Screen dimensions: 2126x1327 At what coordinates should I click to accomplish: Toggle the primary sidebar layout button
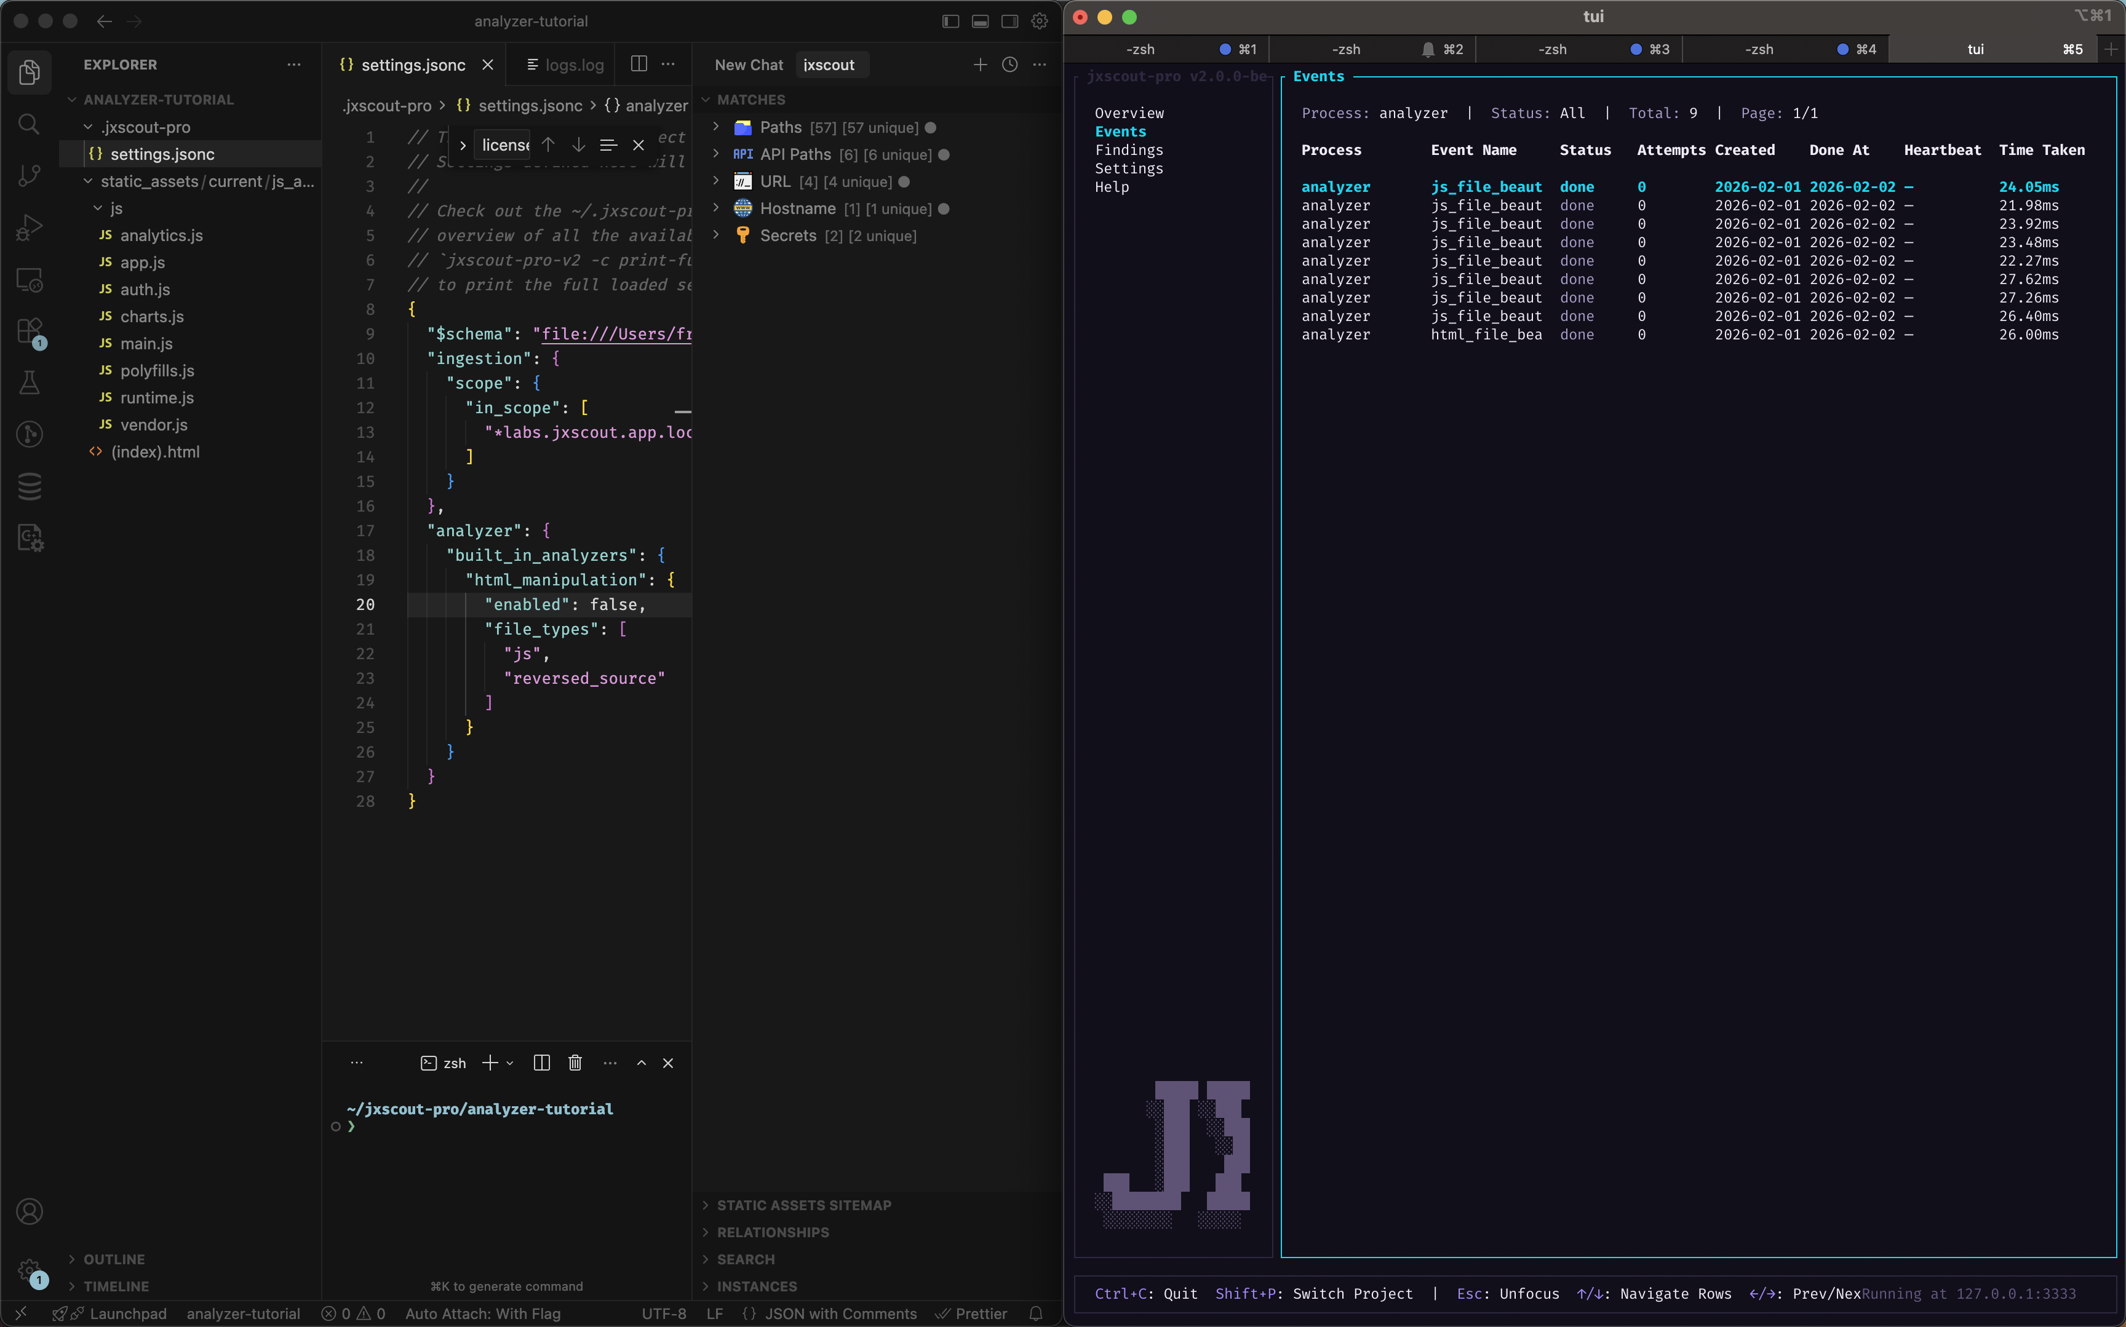(950, 21)
